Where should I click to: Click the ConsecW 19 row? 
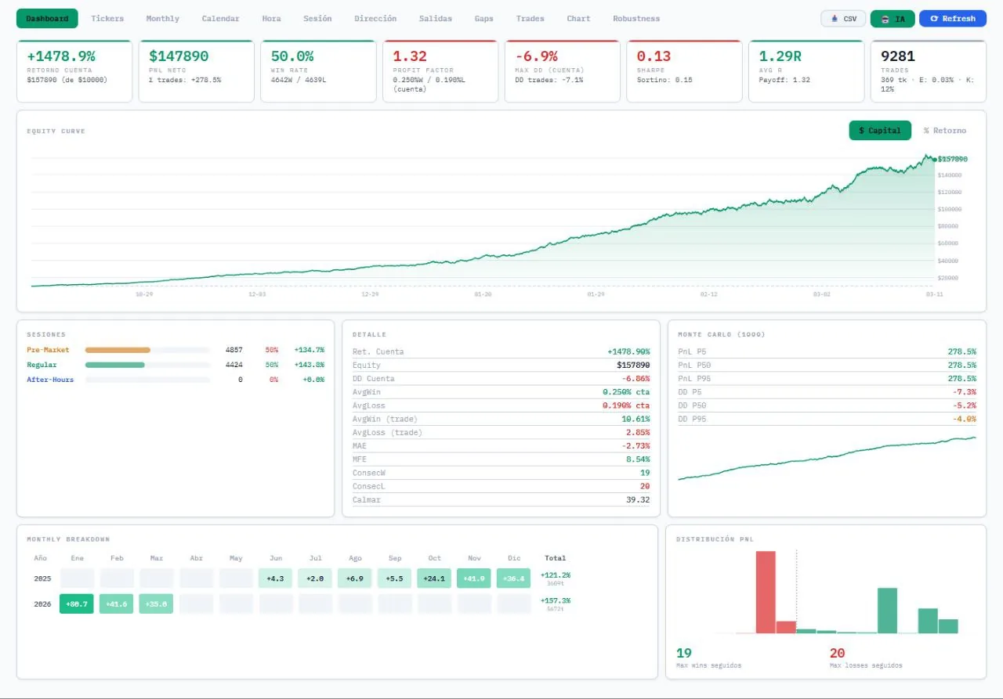point(501,473)
